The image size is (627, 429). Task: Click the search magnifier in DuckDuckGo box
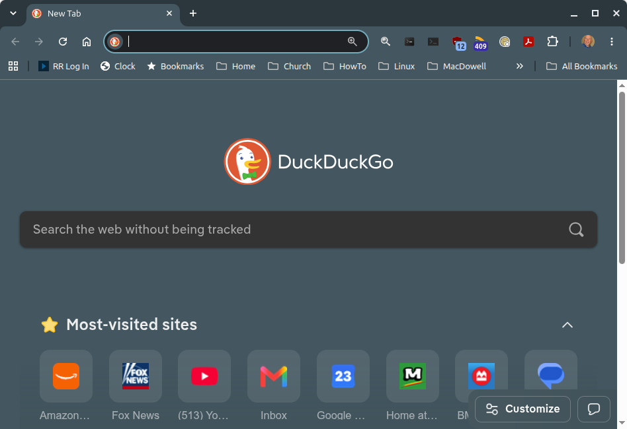pyautogui.click(x=576, y=230)
